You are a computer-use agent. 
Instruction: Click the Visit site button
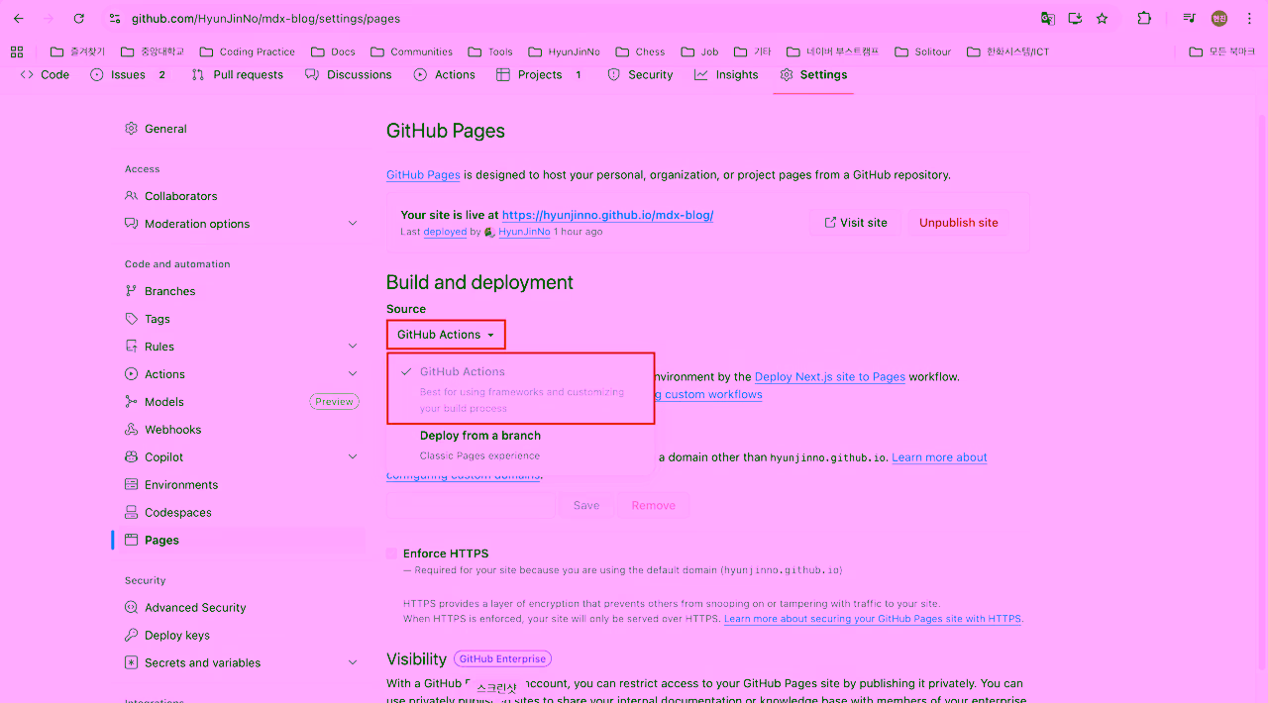(x=854, y=222)
